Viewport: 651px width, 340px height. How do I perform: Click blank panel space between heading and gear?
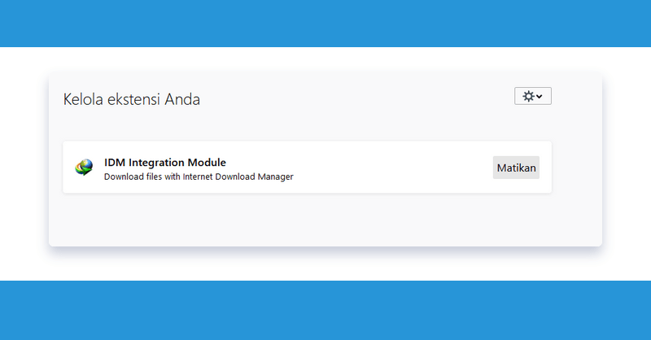pyautogui.click(x=357, y=98)
